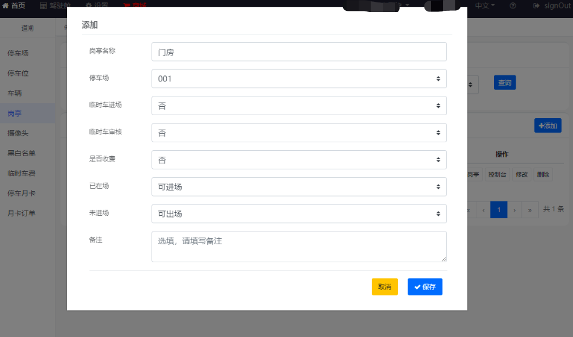
Task: Click the 查询 search button behind the dialog
Action: coord(505,83)
